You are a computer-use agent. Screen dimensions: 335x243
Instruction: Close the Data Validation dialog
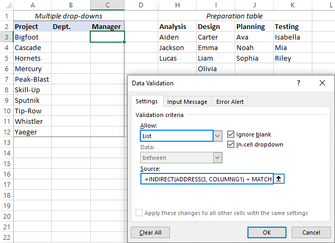pyautogui.click(x=322, y=83)
